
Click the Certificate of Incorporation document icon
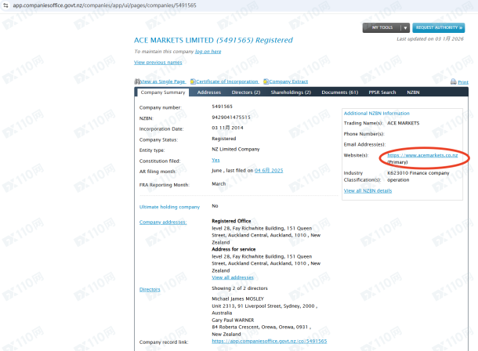click(x=193, y=81)
